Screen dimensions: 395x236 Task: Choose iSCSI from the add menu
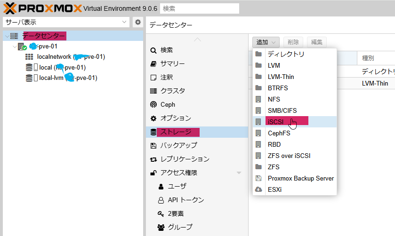point(295,122)
